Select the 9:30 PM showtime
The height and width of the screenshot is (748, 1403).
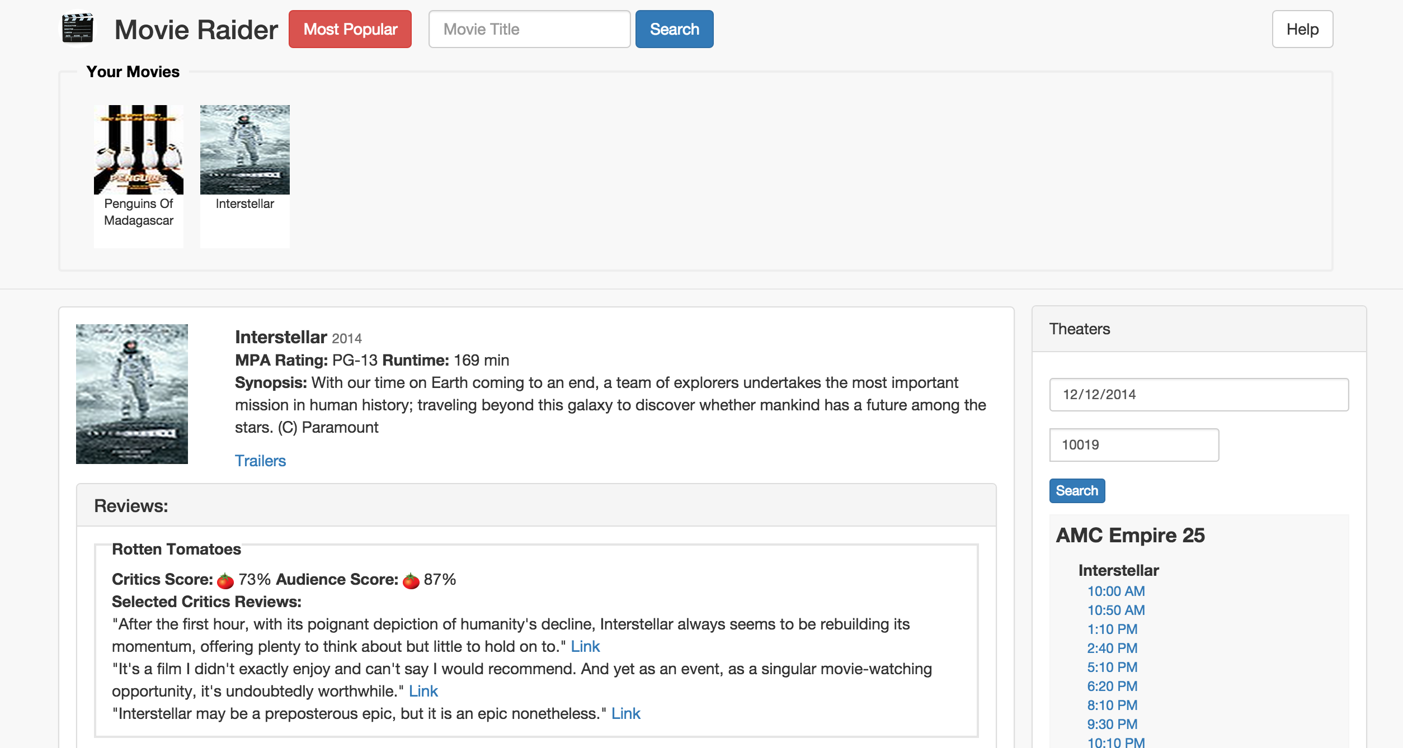[x=1112, y=724]
